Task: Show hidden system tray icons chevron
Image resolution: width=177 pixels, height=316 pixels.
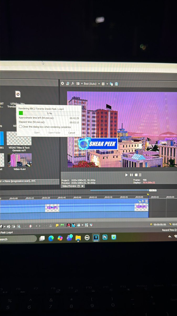Action: click(x=170, y=237)
